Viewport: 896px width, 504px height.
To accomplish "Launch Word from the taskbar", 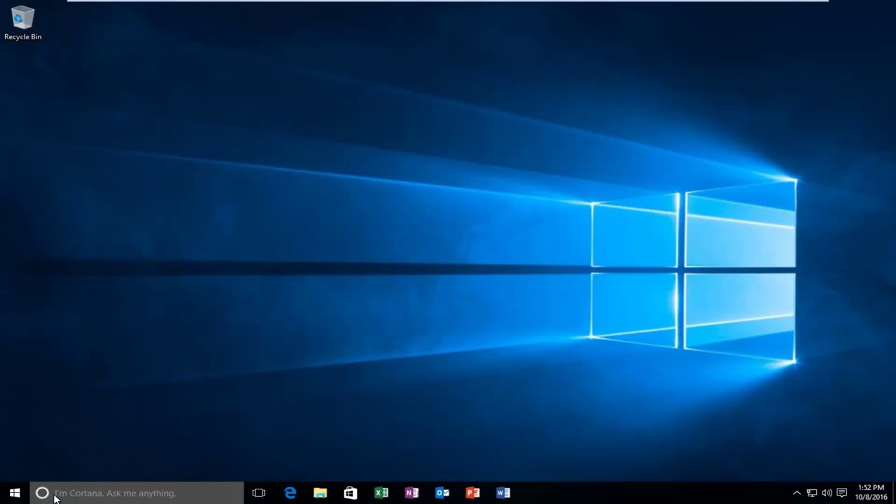I will pos(503,493).
